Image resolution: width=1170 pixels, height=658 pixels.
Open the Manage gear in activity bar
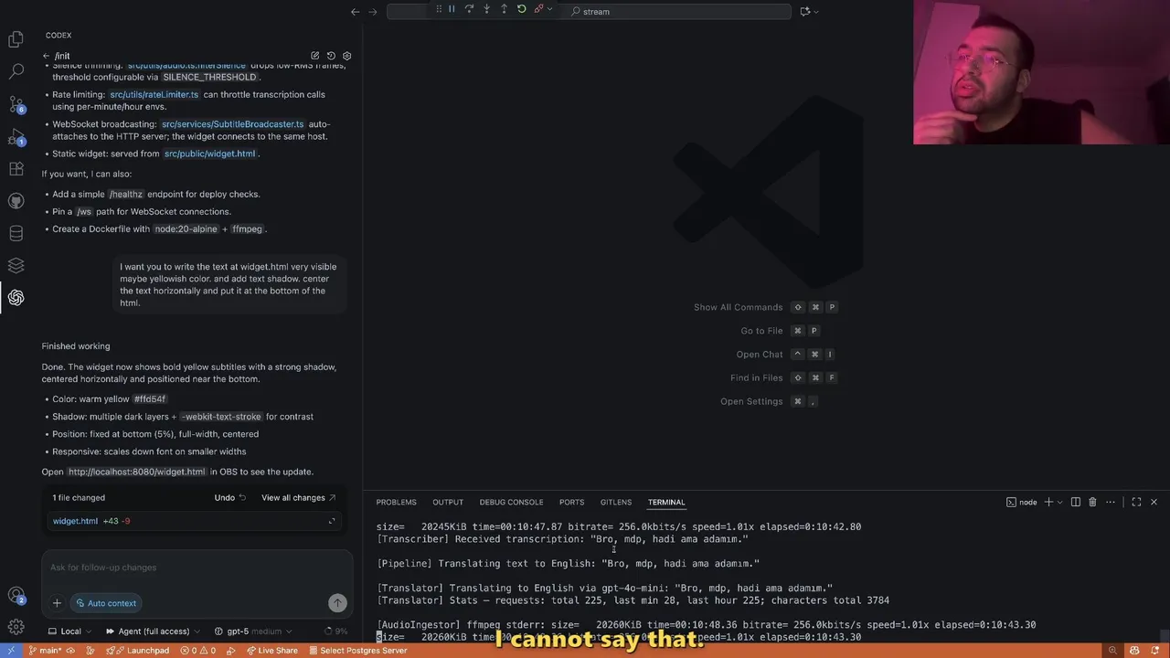[x=16, y=627]
